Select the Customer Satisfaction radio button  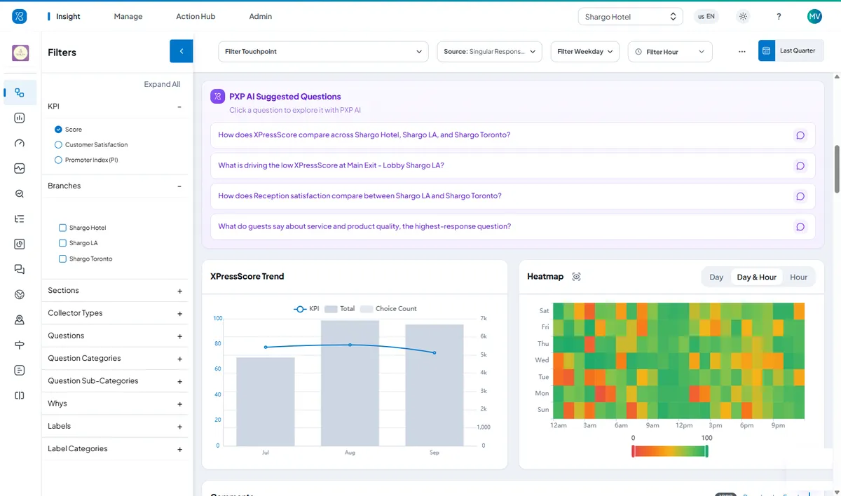[x=58, y=145]
